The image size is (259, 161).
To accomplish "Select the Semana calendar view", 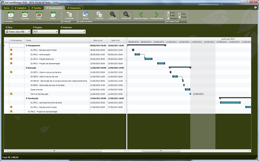I will pos(25,15).
